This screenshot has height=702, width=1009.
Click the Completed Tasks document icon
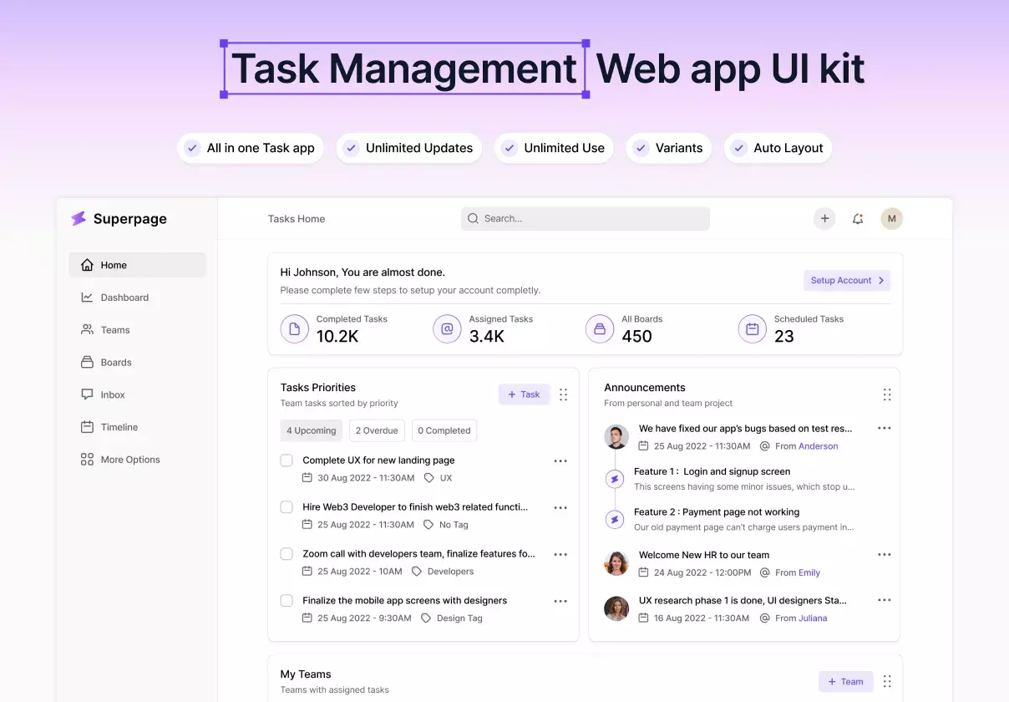[x=294, y=328]
